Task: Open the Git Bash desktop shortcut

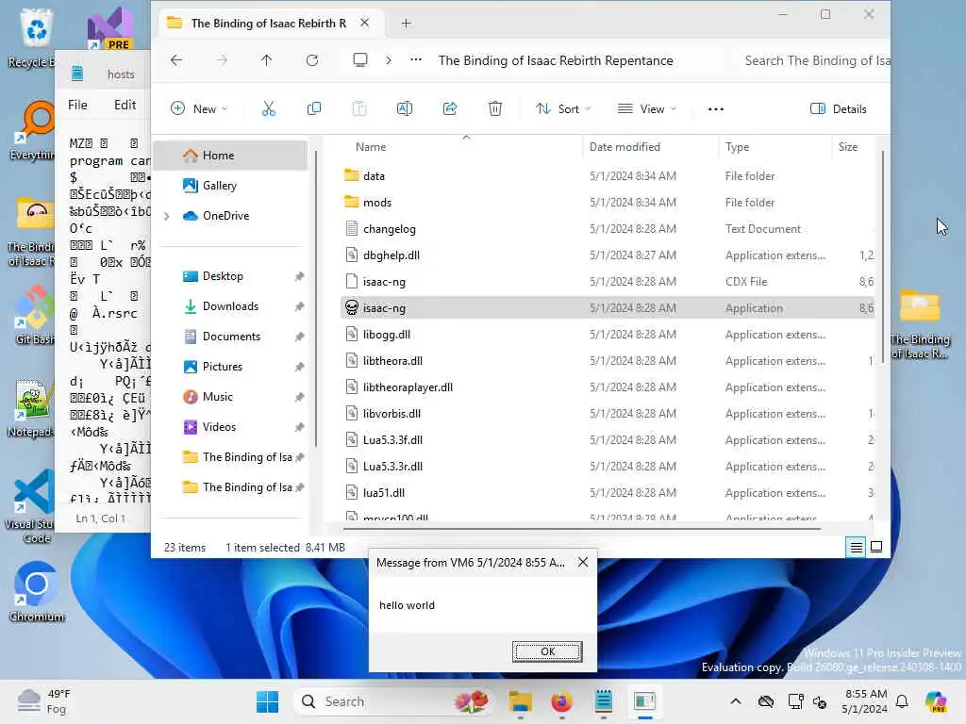Action: click(x=33, y=315)
